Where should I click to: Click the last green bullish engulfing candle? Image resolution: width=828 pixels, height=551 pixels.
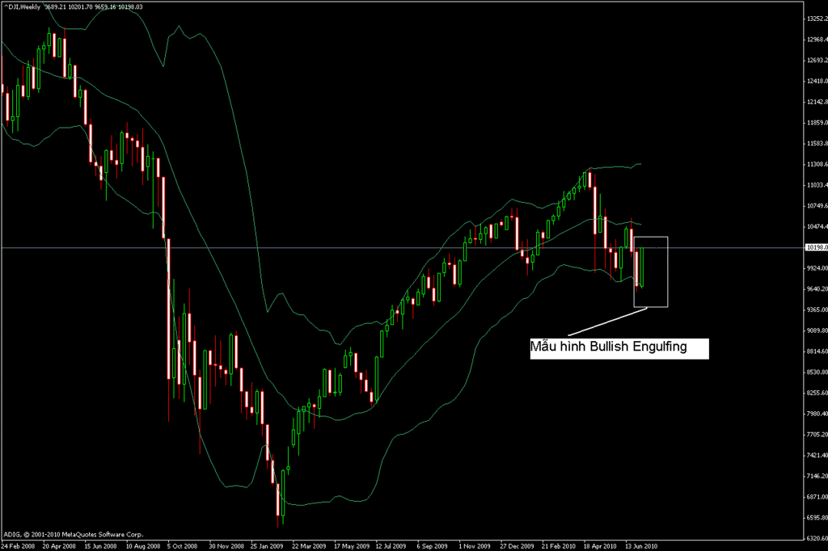point(643,267)
